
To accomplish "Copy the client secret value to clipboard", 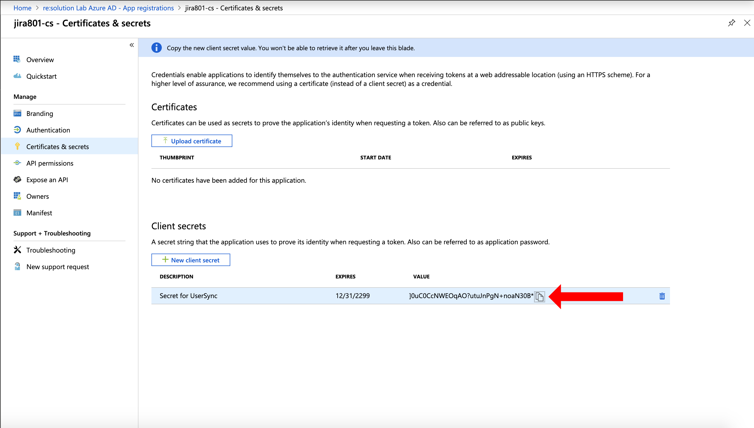I will (539, 296).
